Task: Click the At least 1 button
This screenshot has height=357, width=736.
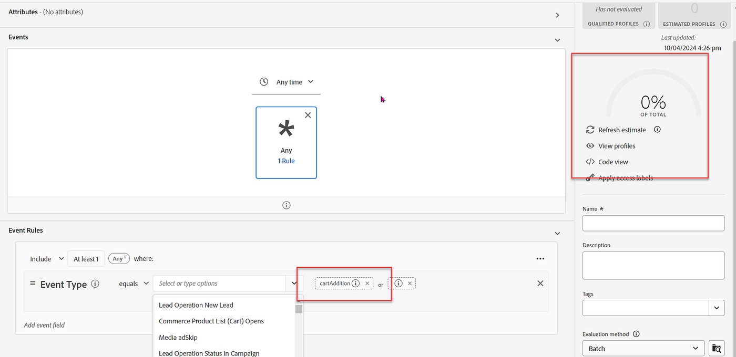Action: pyautogui.click(x=86, y=259)
